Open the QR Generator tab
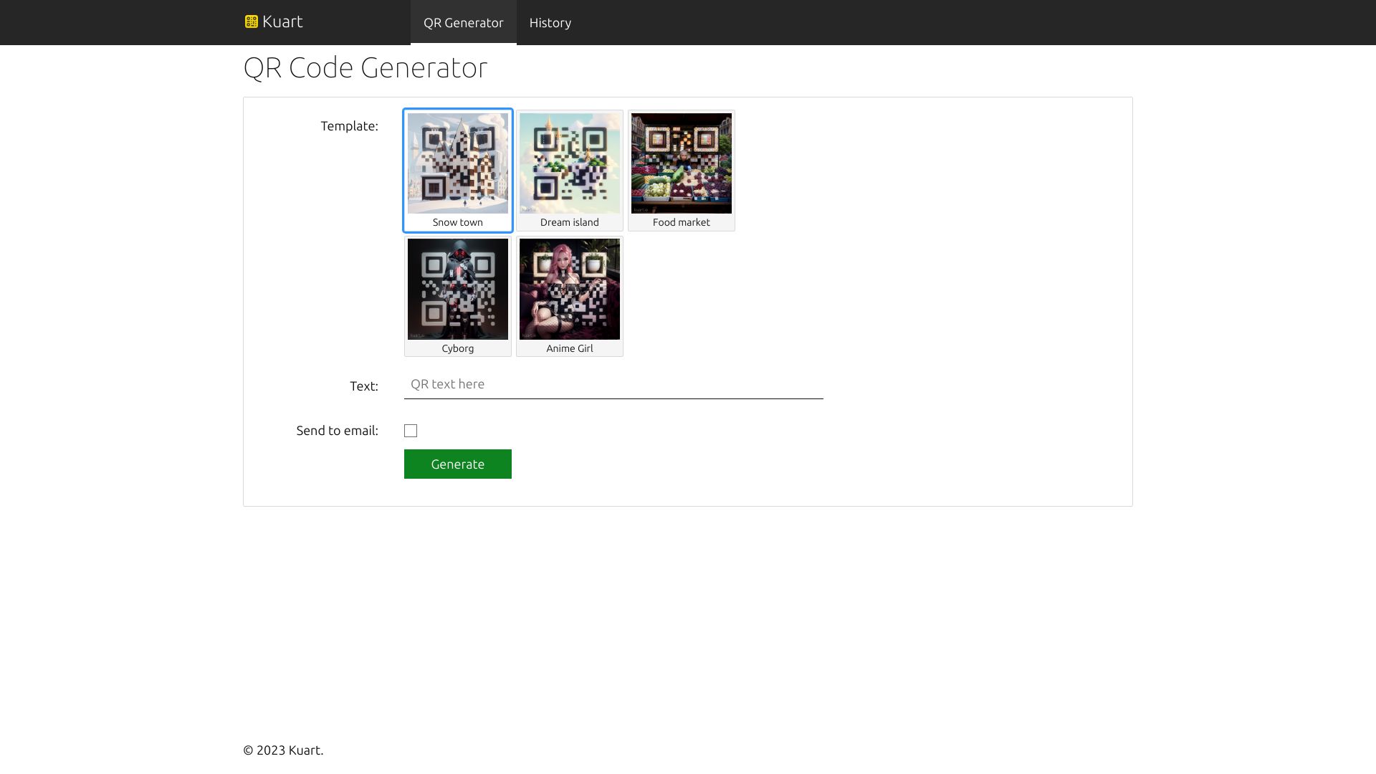The image size is (1376, 774). pyautogui.click(x=464, y=22)
